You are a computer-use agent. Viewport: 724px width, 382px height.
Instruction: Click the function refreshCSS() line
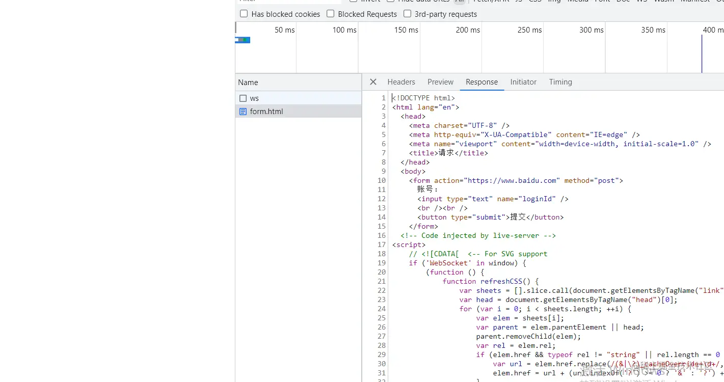point(491,281)
